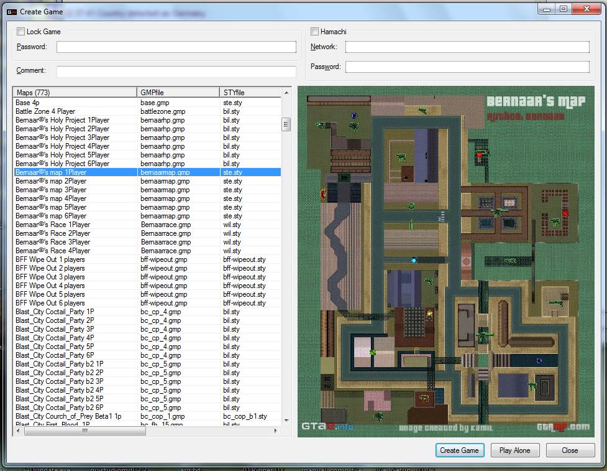The image size is (607, 471).
Task: Click the Lock Game password field
Action: click(176, 47)
